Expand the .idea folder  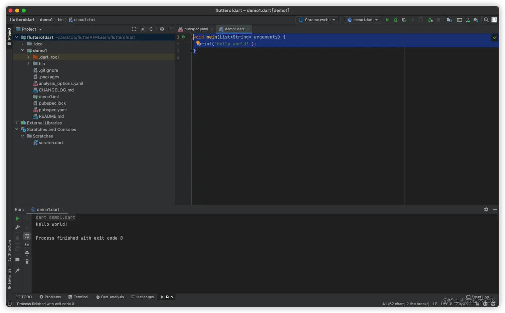pos(23,44)
